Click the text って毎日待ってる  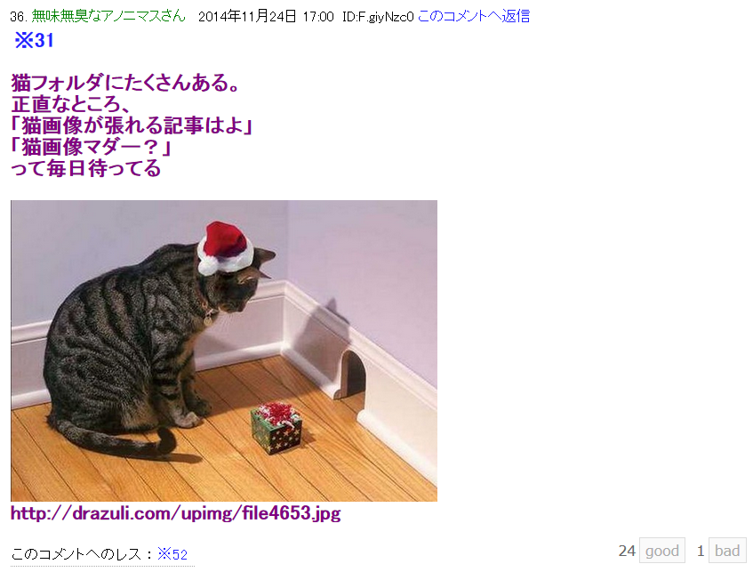[85, 168]
